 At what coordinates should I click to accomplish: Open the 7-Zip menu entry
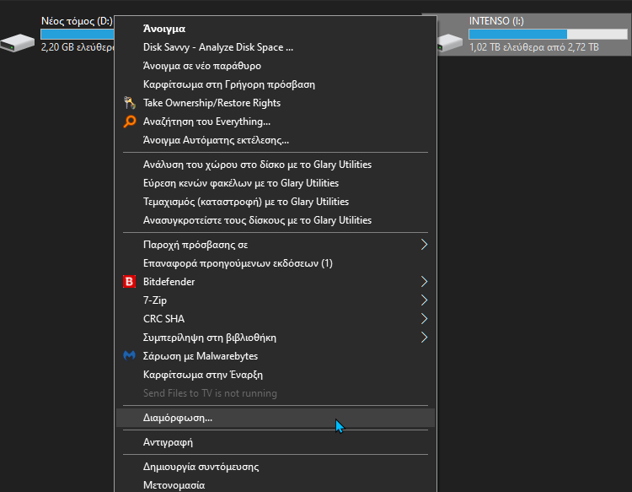coord(276,300)
